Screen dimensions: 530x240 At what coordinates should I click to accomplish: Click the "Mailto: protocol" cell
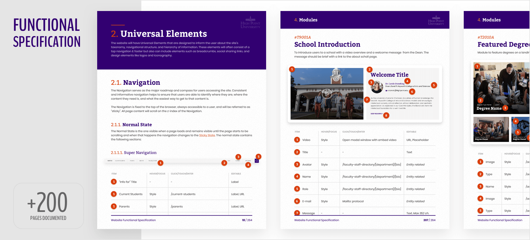coord(353,201)
